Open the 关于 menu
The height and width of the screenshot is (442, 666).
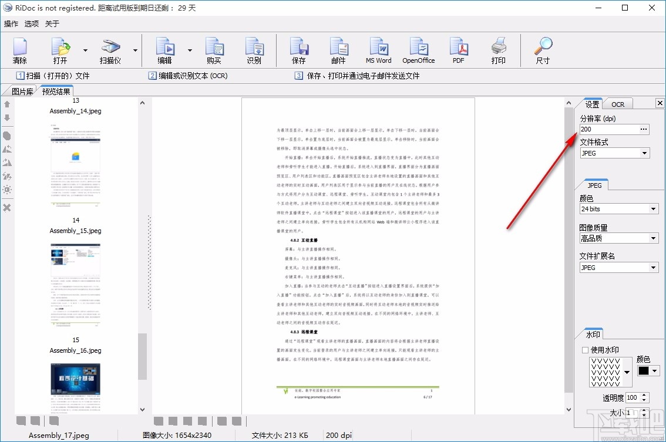52,24
